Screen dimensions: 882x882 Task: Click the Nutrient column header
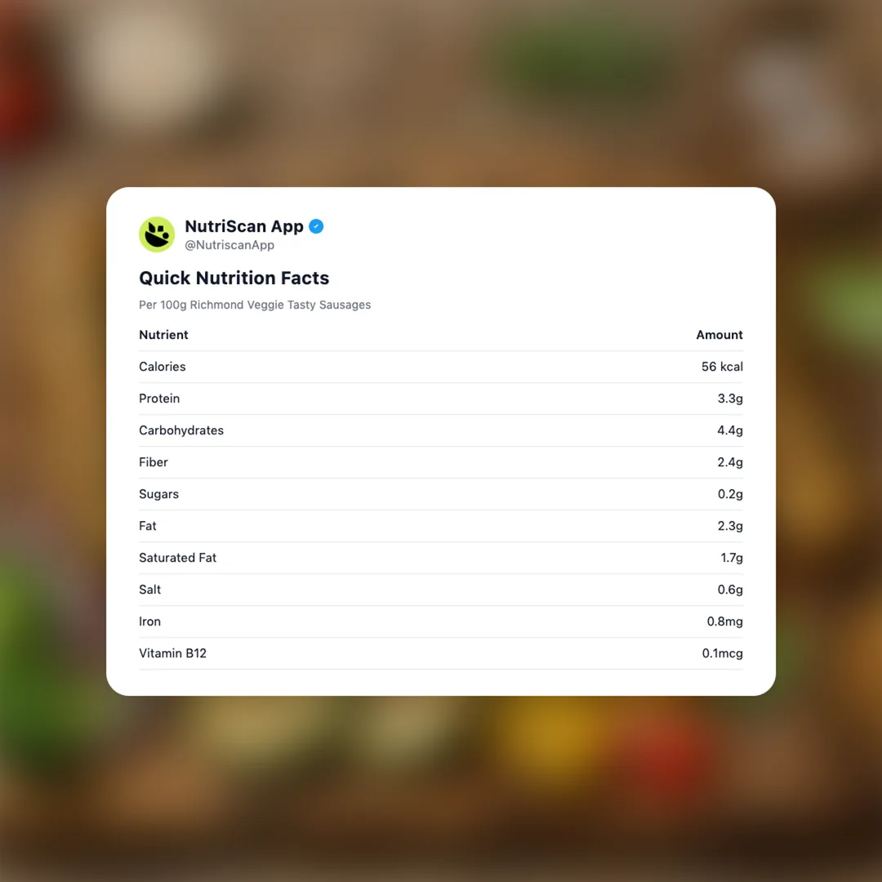click(163, 335)
